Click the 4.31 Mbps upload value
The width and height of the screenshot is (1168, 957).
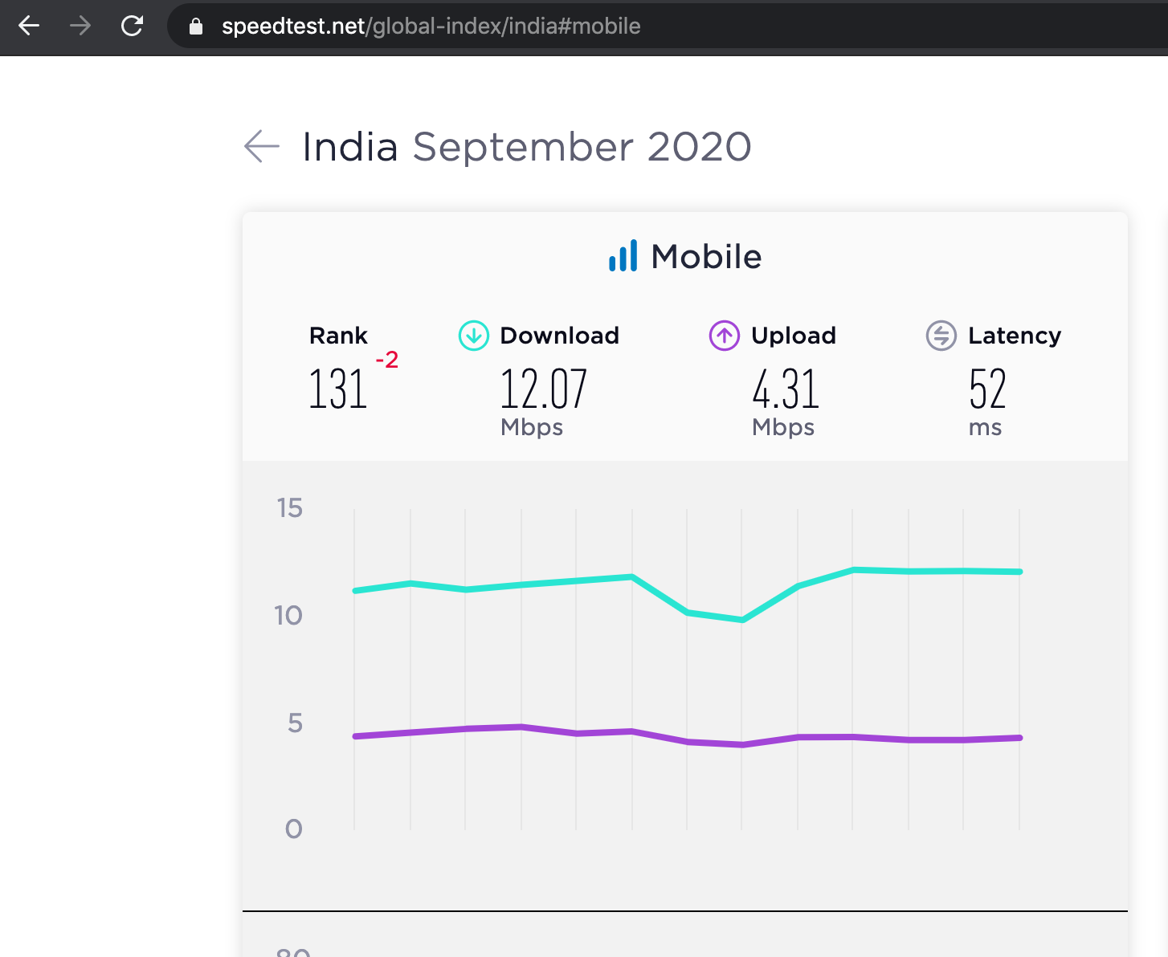tap(785, 389)
